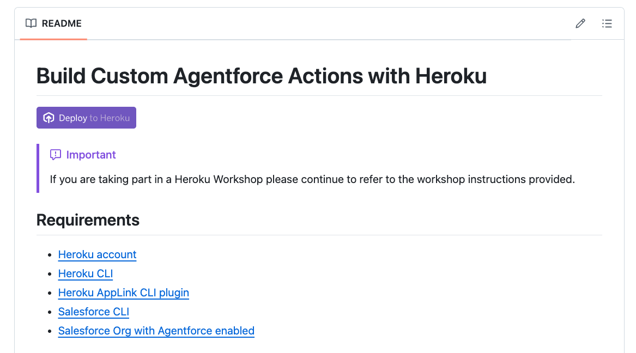Click the Salesforce CLI link
This screenshot has width=636, height=353.
[93, 312]
